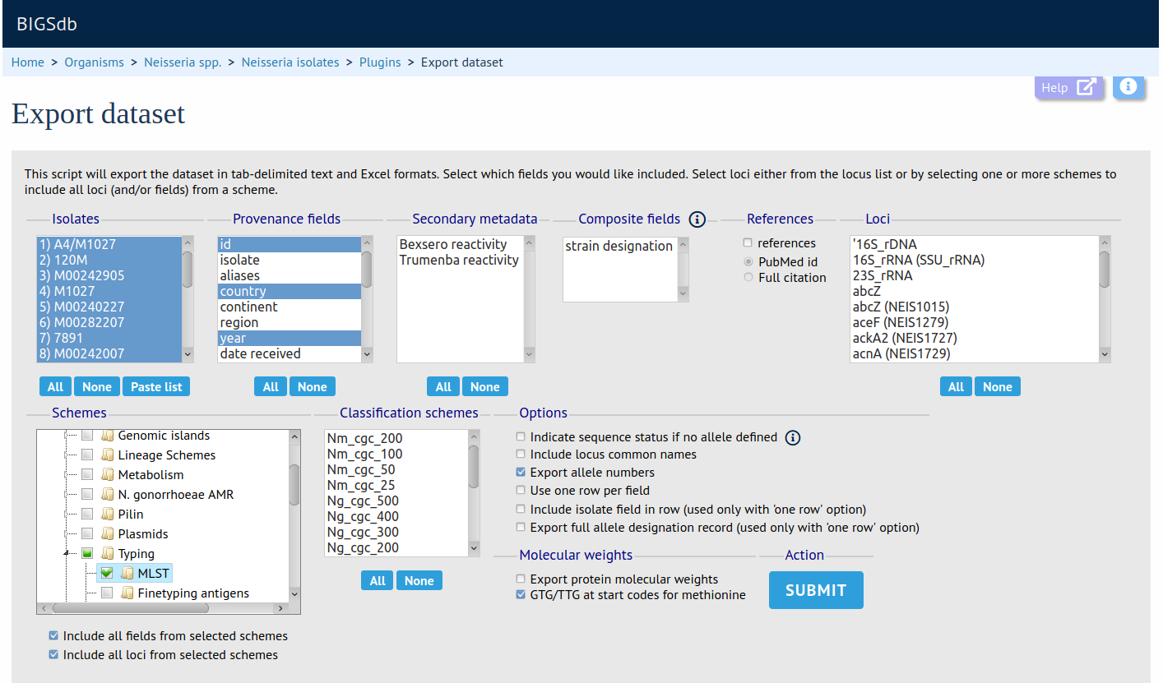Click the Paste list button
Image resolution: width=1163 pixels, height=683 pixels.
click(x=156, y=387)
